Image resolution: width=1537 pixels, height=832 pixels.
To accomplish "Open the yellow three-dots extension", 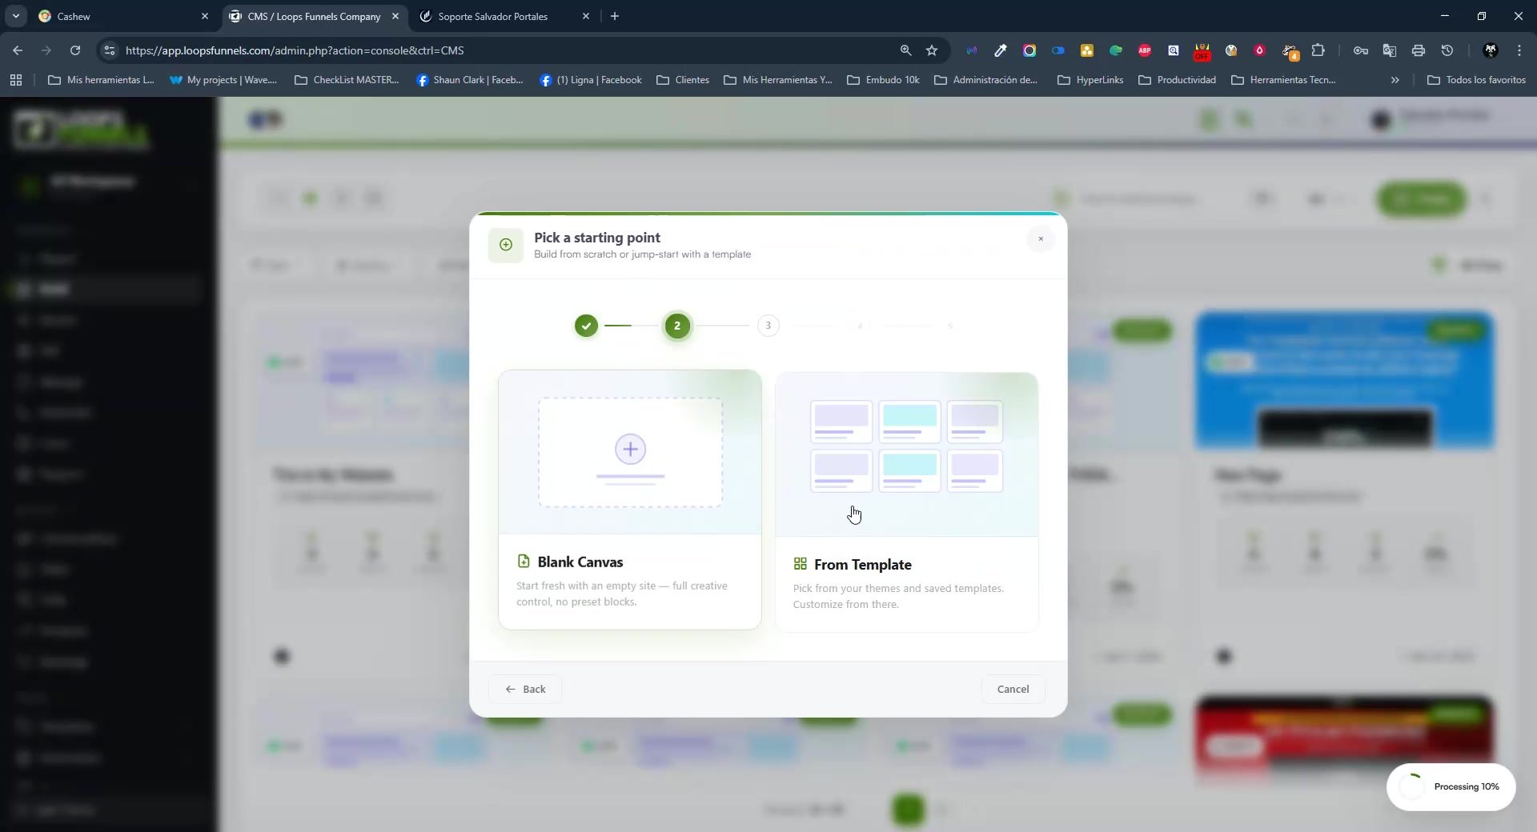I will pyautogui.click(x=1087, y=50).
